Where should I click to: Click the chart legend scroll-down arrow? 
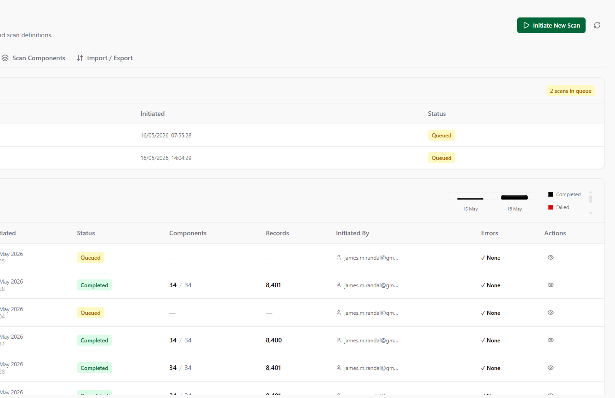(x=591, y=213)
